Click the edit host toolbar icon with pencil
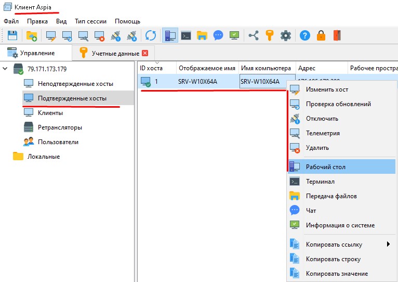This screenshot has width=398, height=282. coord(51,36)
